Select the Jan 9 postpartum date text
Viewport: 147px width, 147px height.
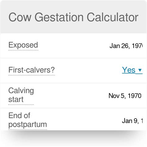(x=132, y=121)
